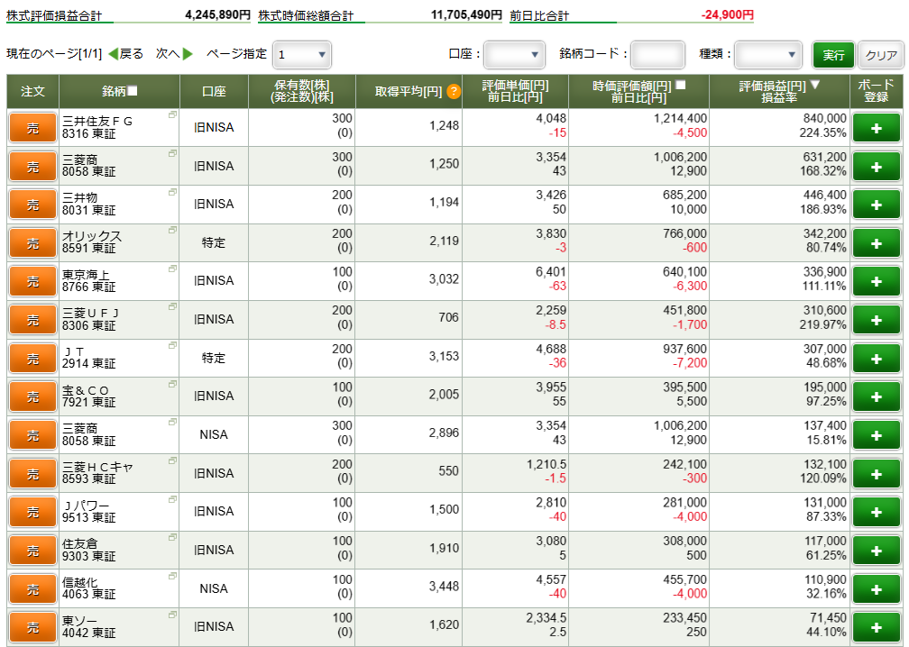This screenshot has width=909, height=647.
Task: Sell 東京海上 with 売 button
Action: coord(33,281)
